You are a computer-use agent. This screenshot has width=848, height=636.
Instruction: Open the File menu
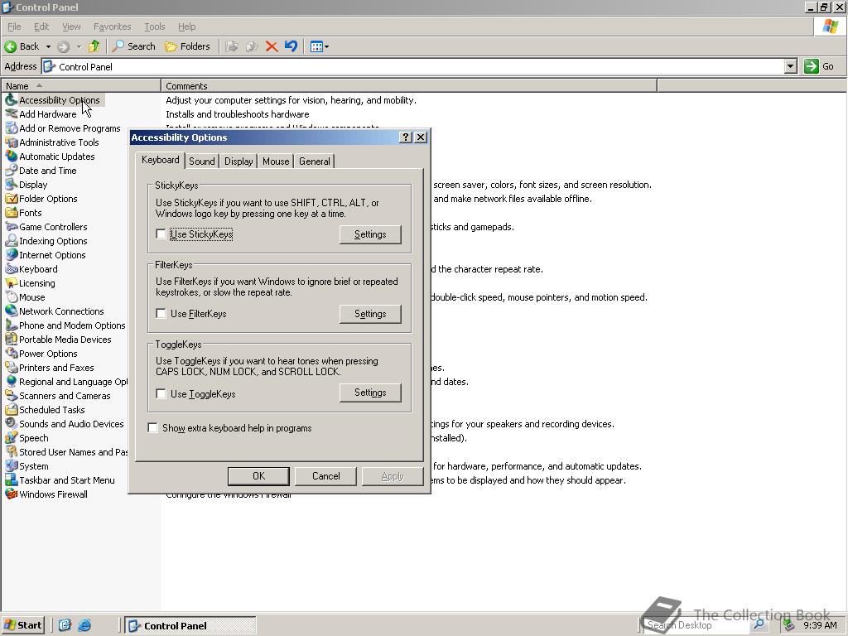pyautogui.click(x=14, y=26)
